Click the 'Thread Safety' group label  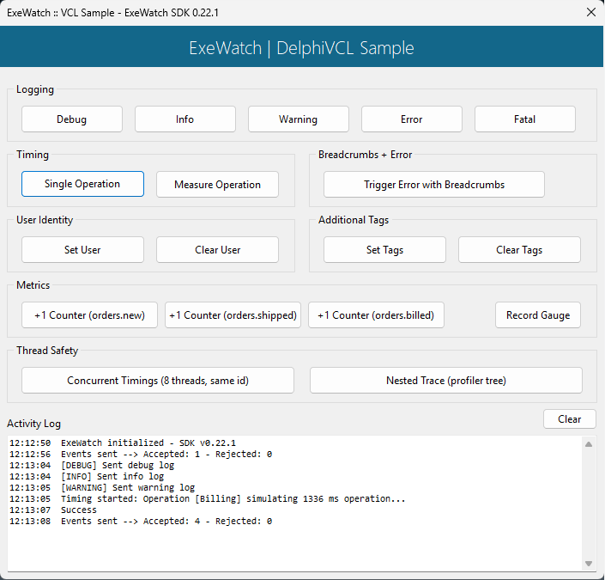47,351
